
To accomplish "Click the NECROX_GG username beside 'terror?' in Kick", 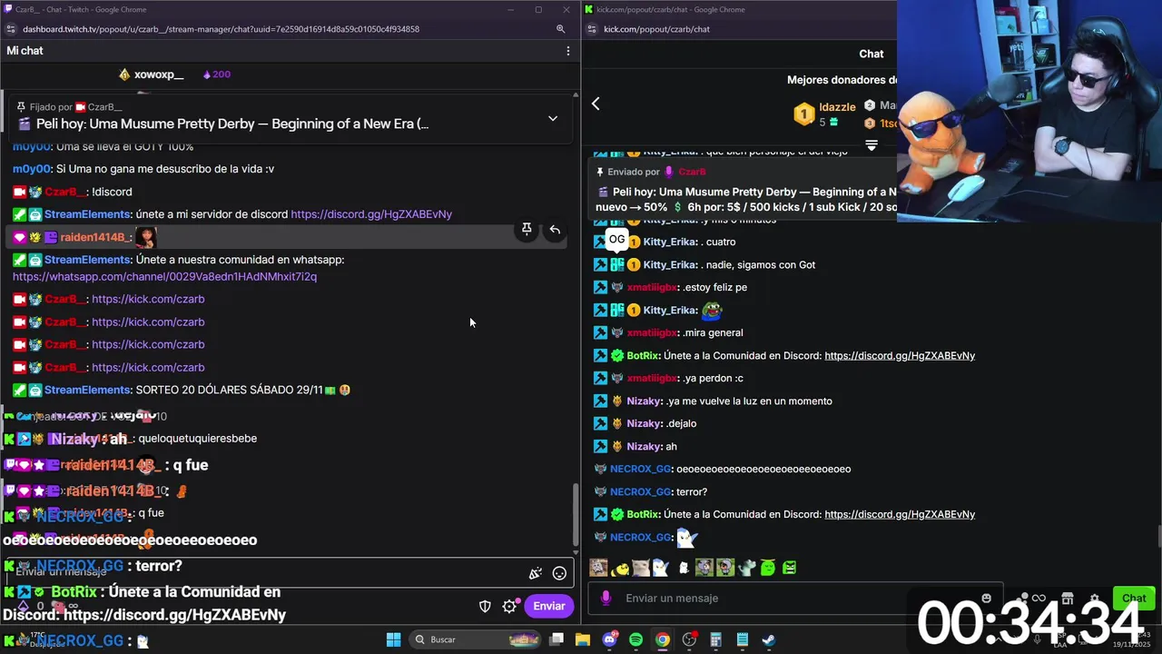I will pos(640,492).
